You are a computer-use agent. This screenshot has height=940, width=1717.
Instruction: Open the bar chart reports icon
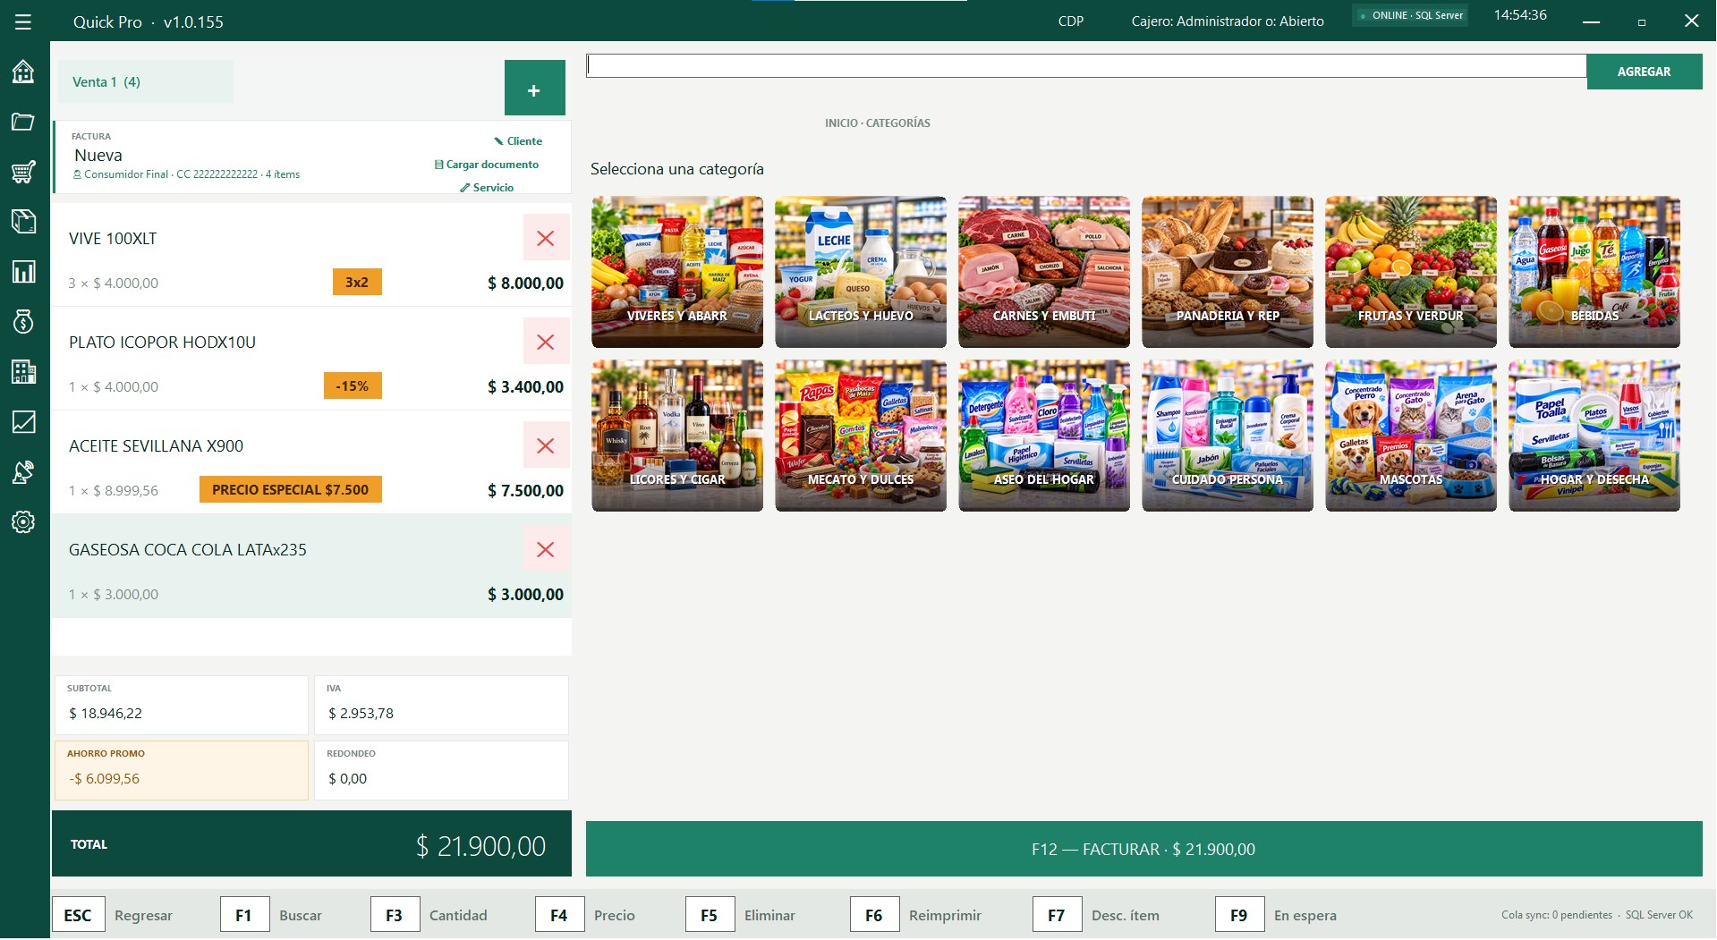tap(23, 272)
